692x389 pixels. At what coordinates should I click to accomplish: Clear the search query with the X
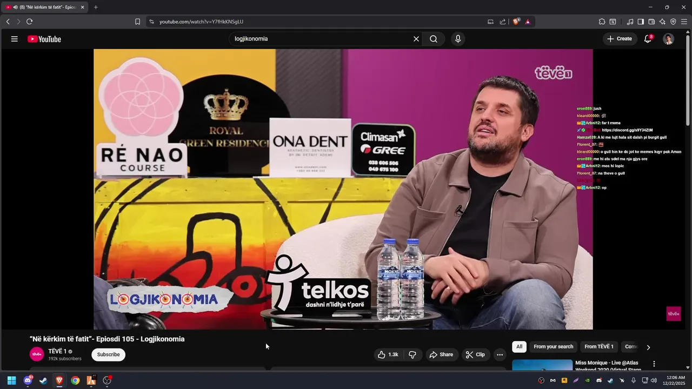tap(416, 39)
